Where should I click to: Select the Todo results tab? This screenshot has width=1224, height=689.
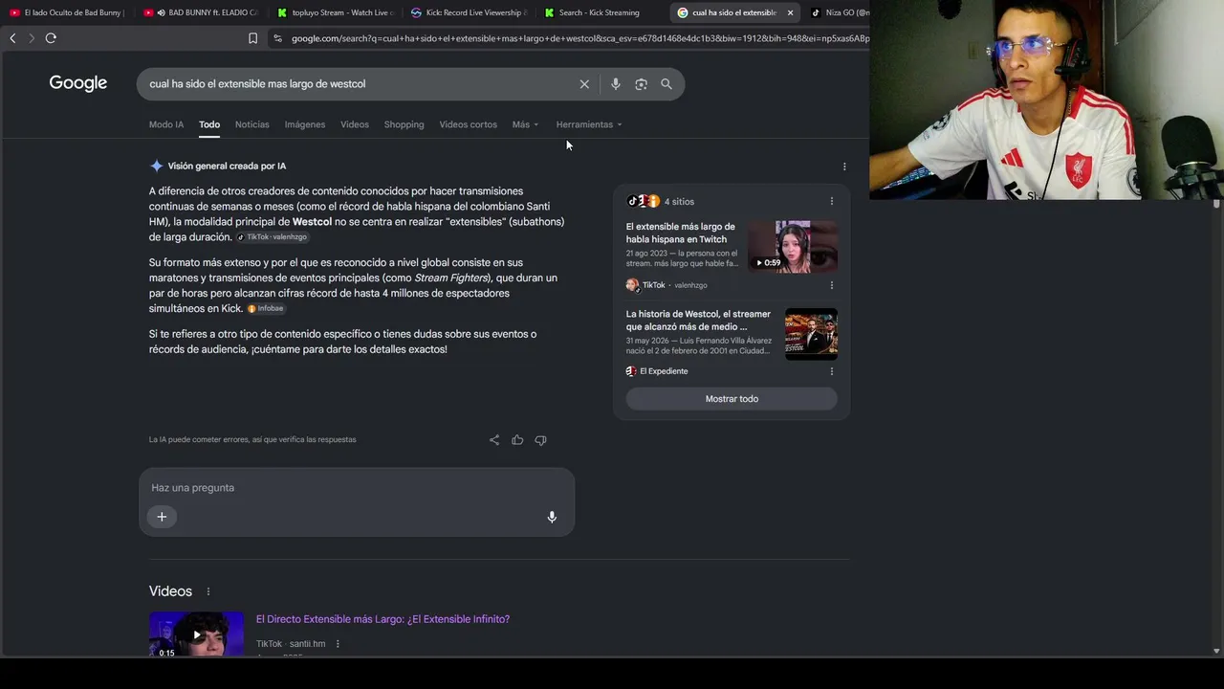[x=209, y=124]
